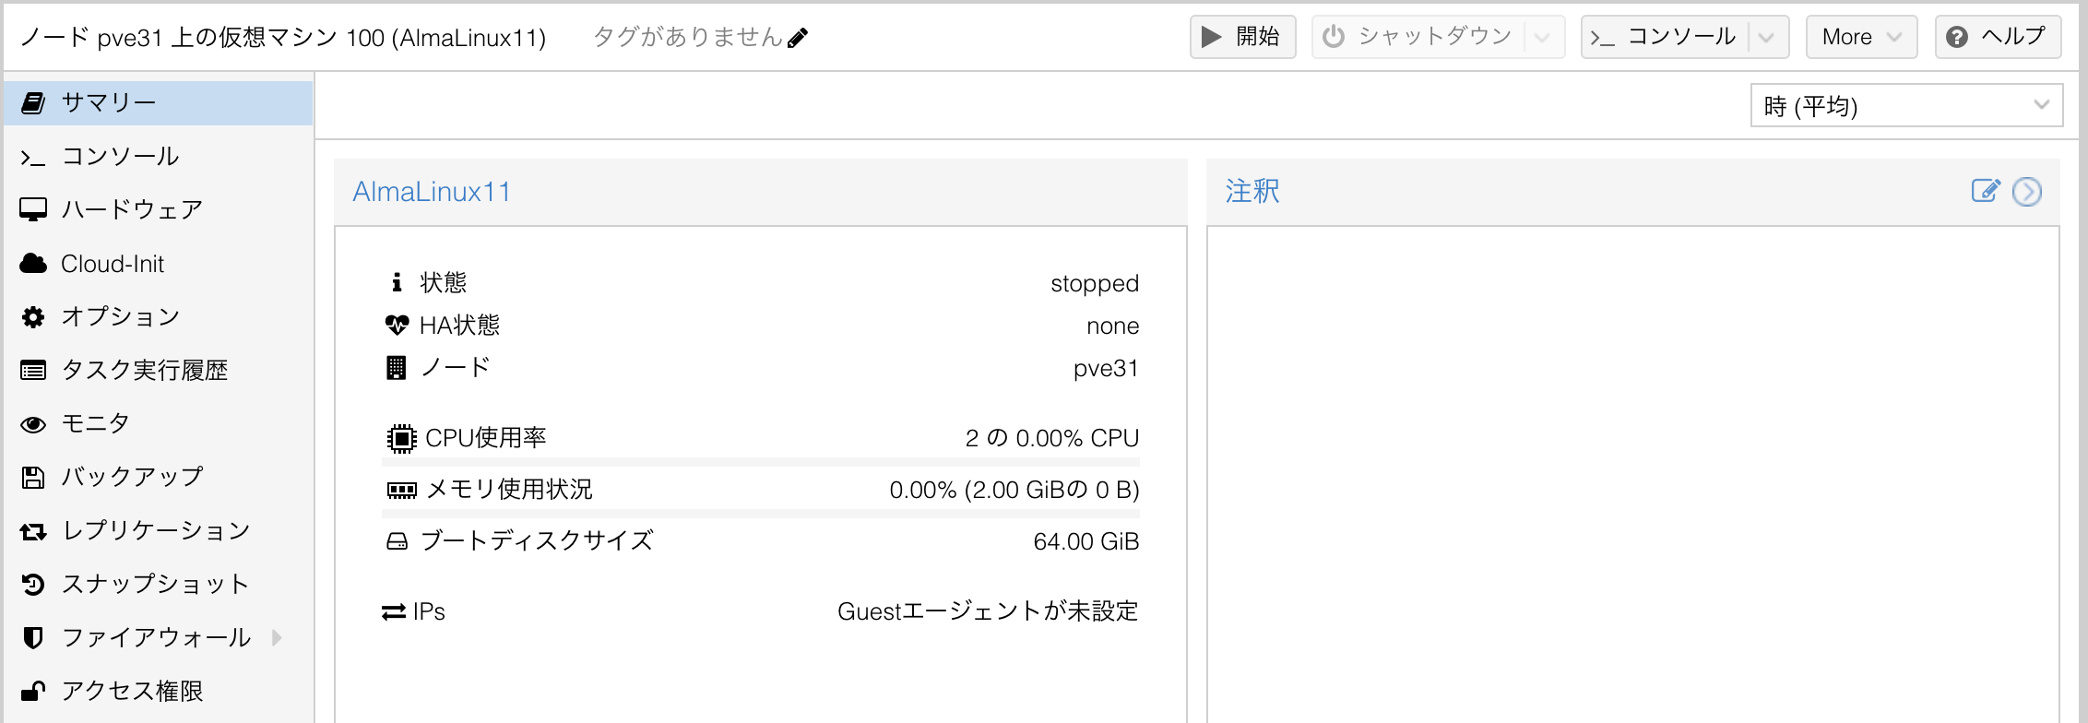Viewport: 2088px width, 723px height.
Task: Click the shield icon beside ファイアウォール
Action: coord(33,637)
